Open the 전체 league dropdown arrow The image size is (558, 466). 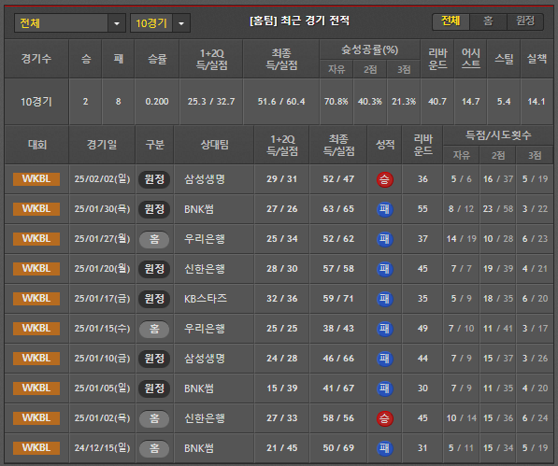117,23
